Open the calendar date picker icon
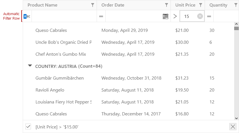 (165, 16)
